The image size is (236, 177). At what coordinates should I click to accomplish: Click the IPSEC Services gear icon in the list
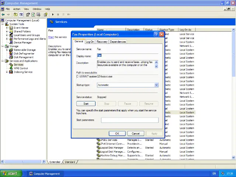click(98, 140)
